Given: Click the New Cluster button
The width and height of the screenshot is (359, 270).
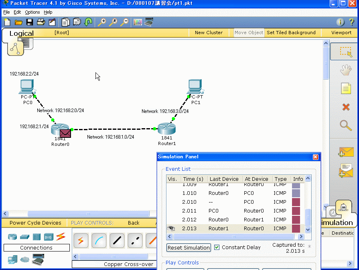Looking at the screenshot, I should (209, 33).
